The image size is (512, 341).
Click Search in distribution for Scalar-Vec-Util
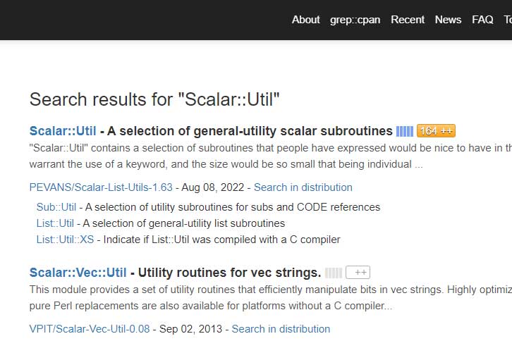281,329
